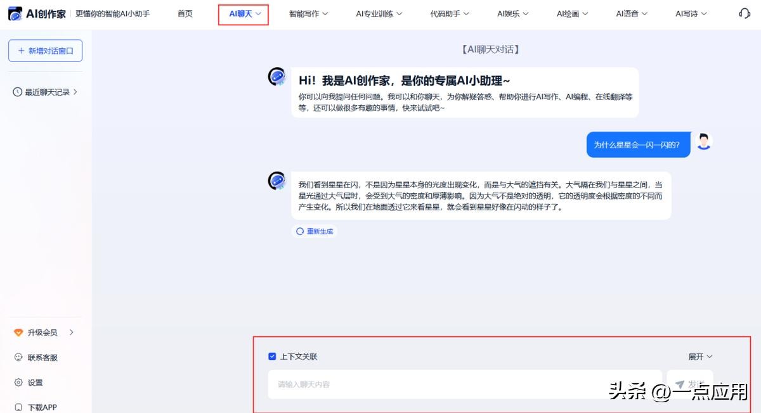The height and width of the screenshot is (413, 761).
Task: Open customer service headset icon
Action: 745,13
